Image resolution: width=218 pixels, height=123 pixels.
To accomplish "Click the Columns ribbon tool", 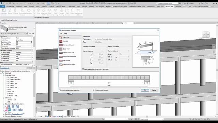I will [x=15, y=11].
